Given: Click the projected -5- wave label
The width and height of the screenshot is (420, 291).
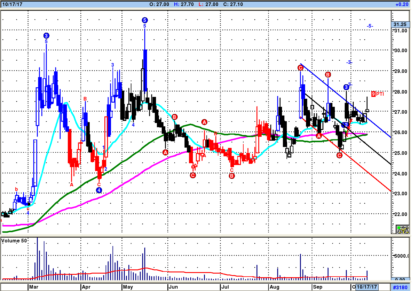Looking at the screenshot, I should (x=370, y=26).
